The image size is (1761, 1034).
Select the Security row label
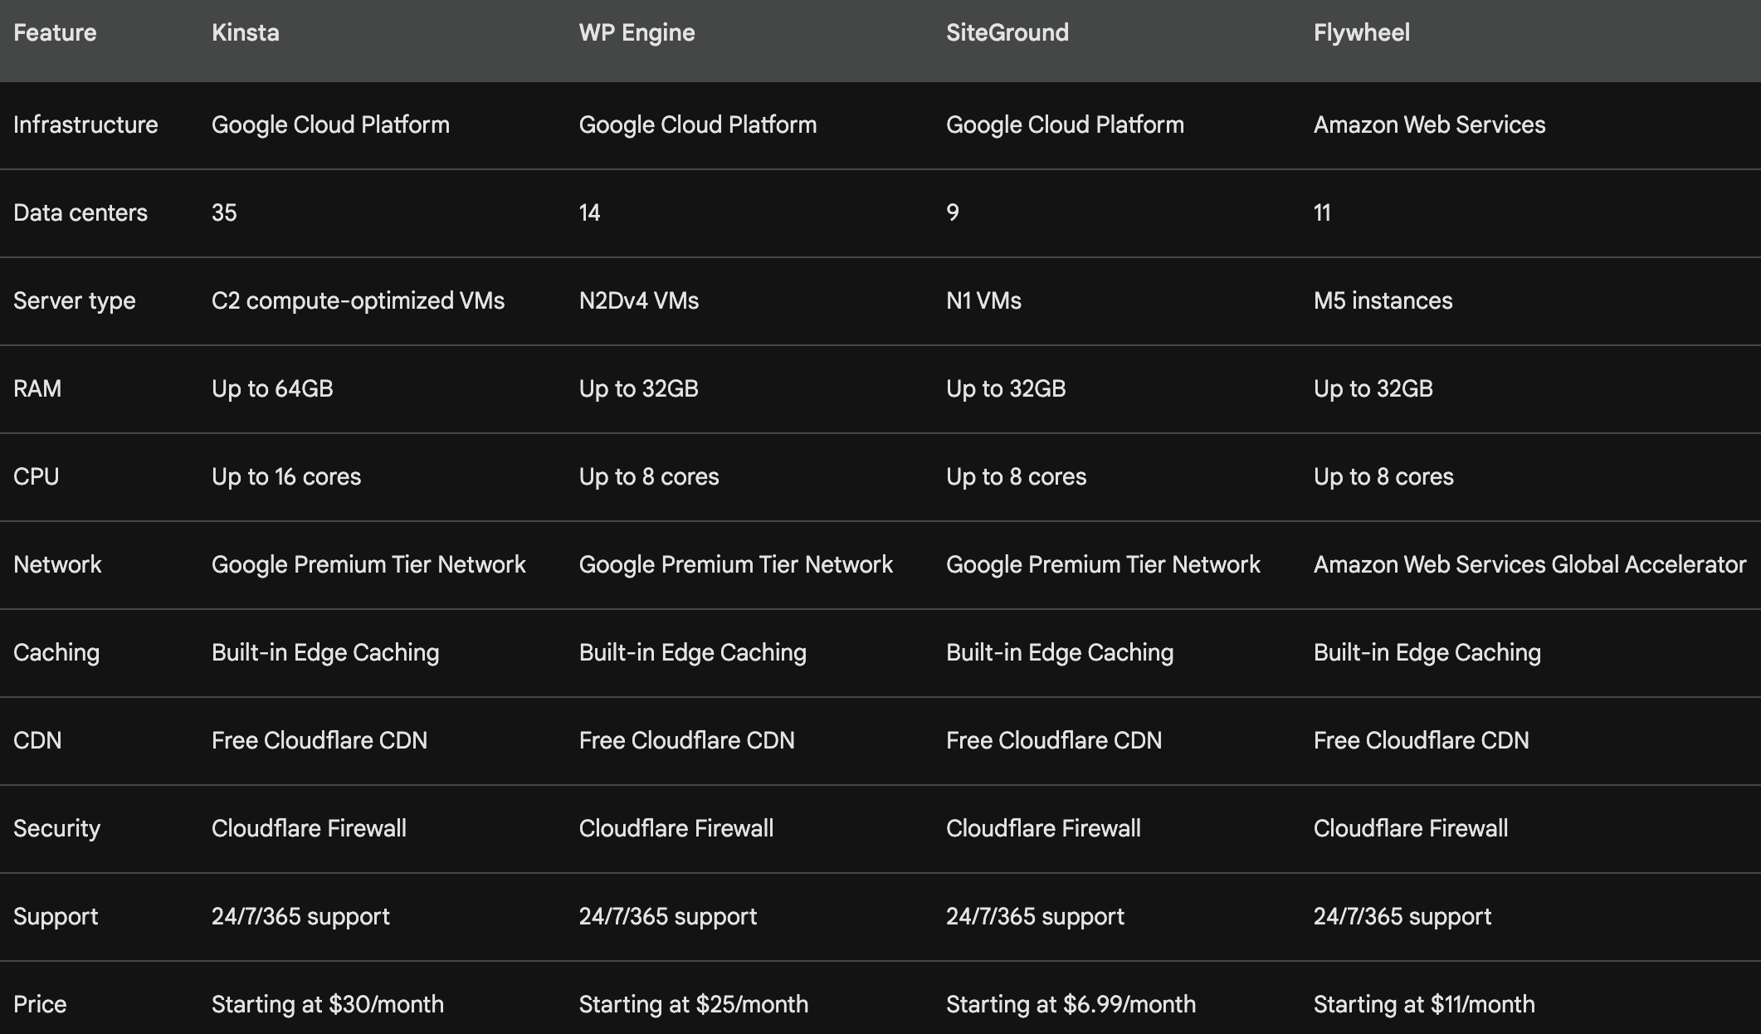pyautogui.click(x=56, y=829)
